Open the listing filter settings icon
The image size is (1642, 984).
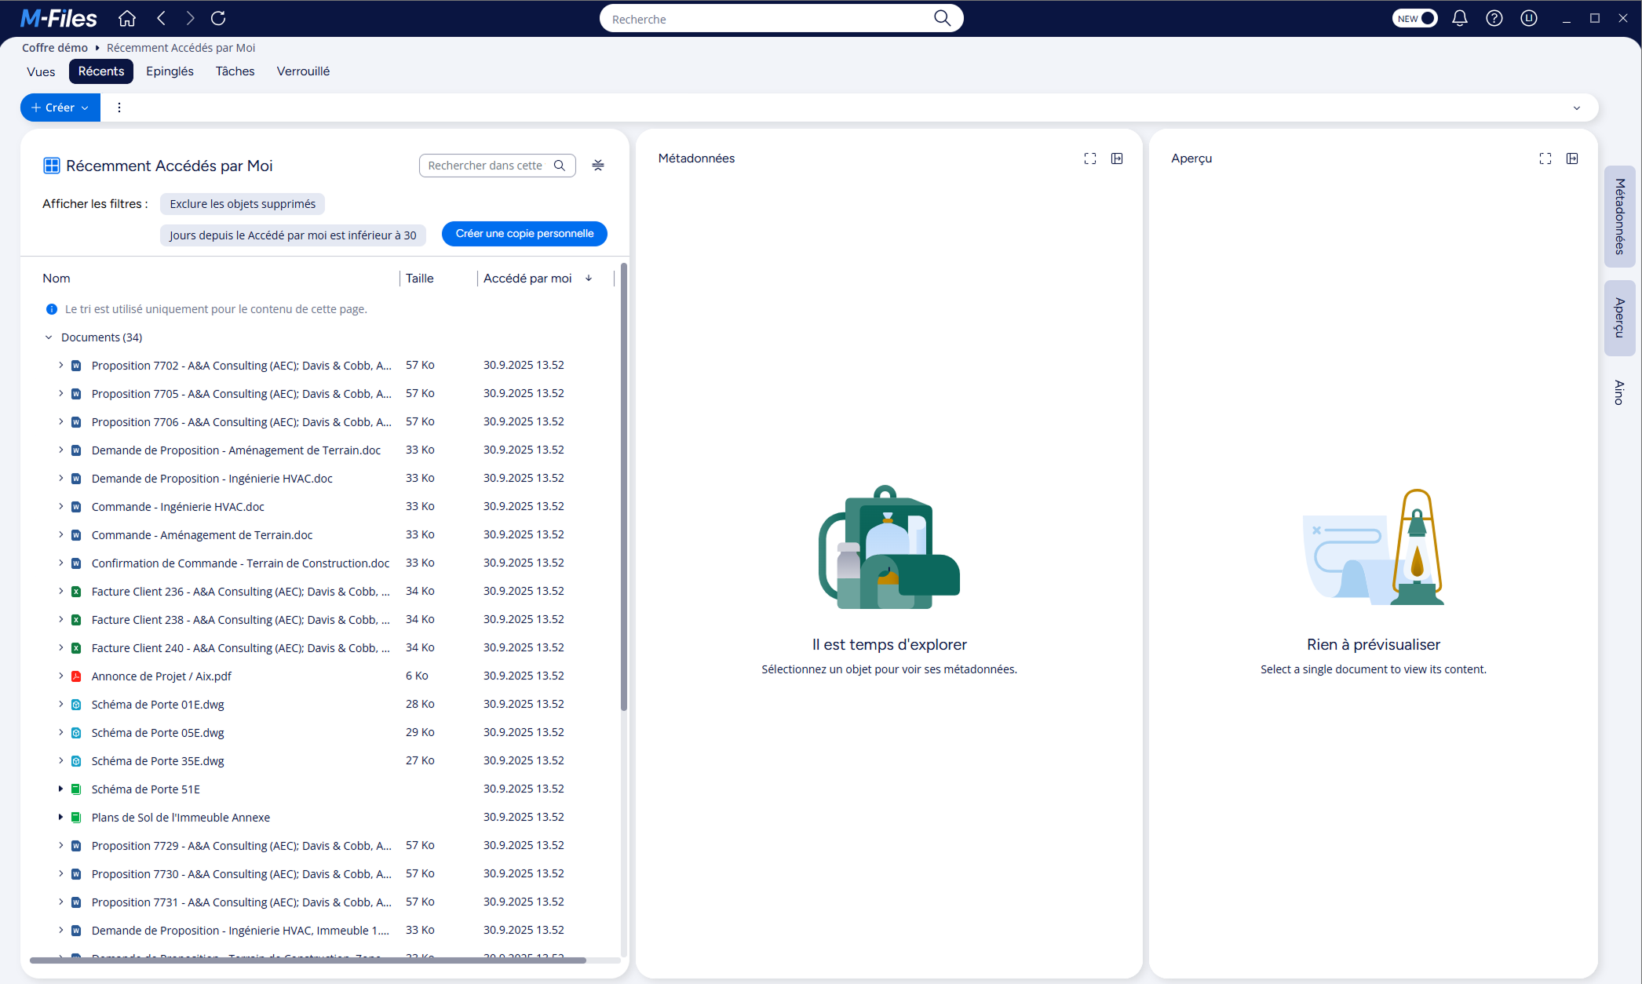point(598,165)
